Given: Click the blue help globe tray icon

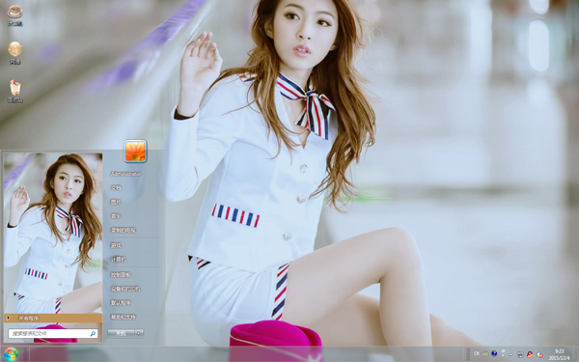Looking at the screenshot, I should [494, 353].
